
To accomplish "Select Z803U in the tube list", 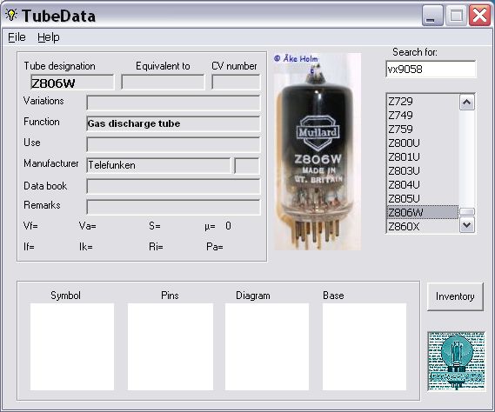I will click(x=423, y=170).
